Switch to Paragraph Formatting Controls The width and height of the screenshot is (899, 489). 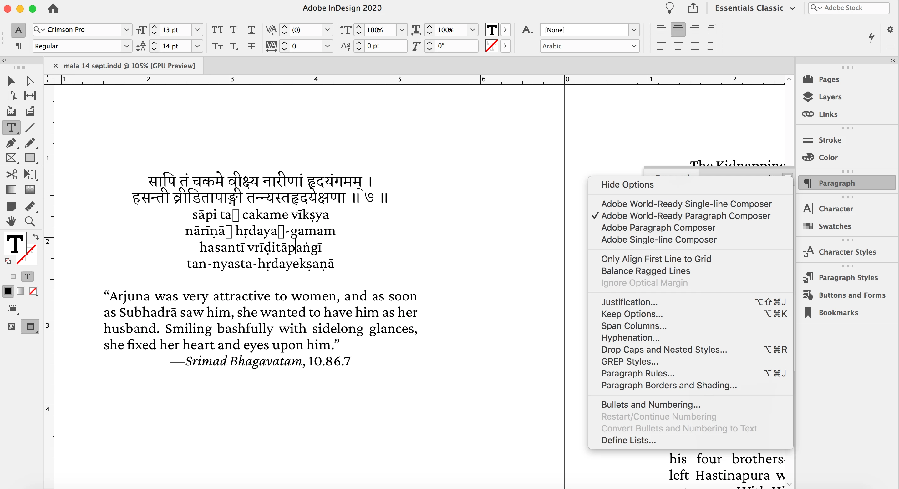(x=18, y=46)
